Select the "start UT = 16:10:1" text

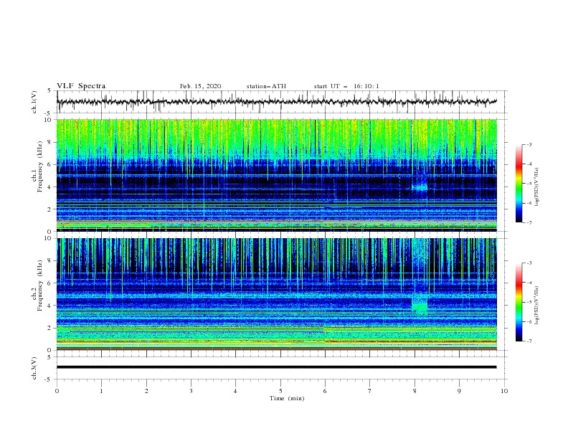pos(346,86)
